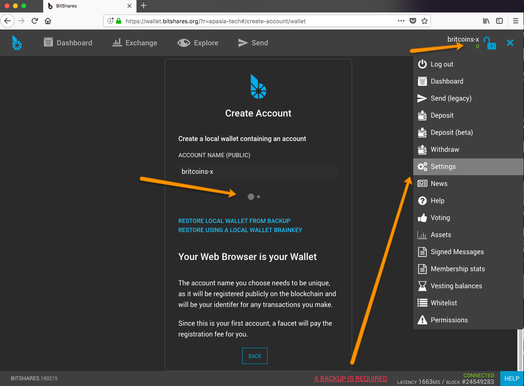524x386 pixels.
Task: Open the browser library icon
Action: coord(486,21)
